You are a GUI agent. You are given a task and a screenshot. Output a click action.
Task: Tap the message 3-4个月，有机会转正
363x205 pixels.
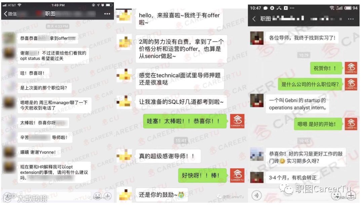[293, 178]
